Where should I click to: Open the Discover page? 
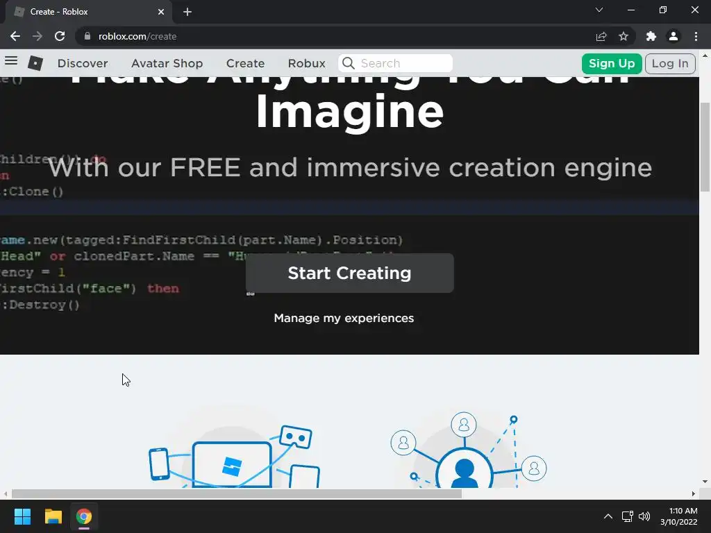pos(83,63)
